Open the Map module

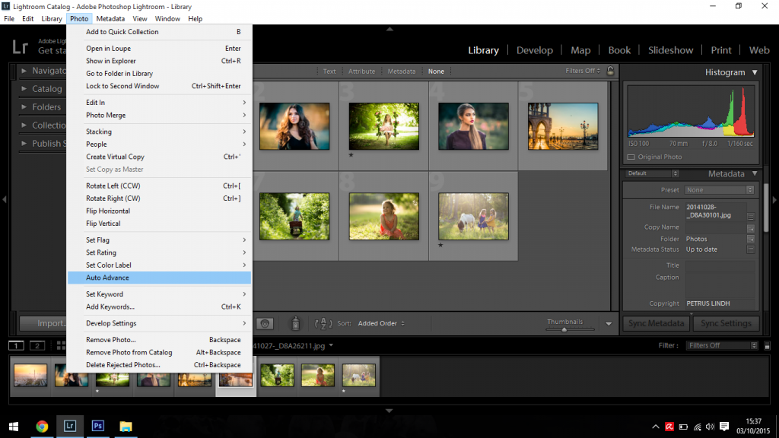(580, 50)
